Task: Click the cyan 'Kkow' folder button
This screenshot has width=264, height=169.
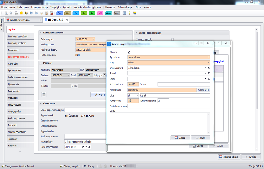Action: coord(108,13)
